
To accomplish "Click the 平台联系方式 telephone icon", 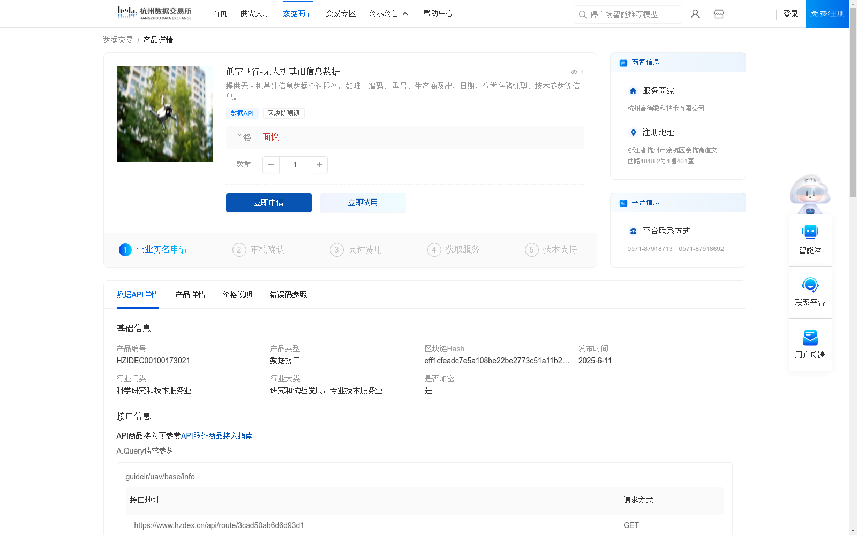I will [633, 231].
